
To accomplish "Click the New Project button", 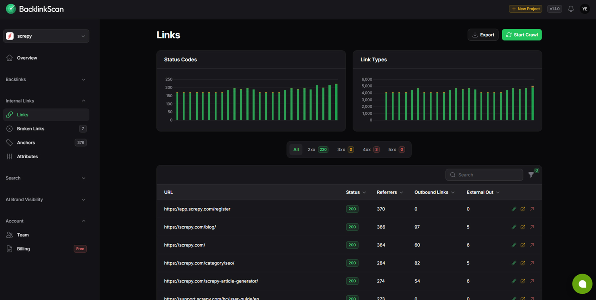I will pos(525,9).
